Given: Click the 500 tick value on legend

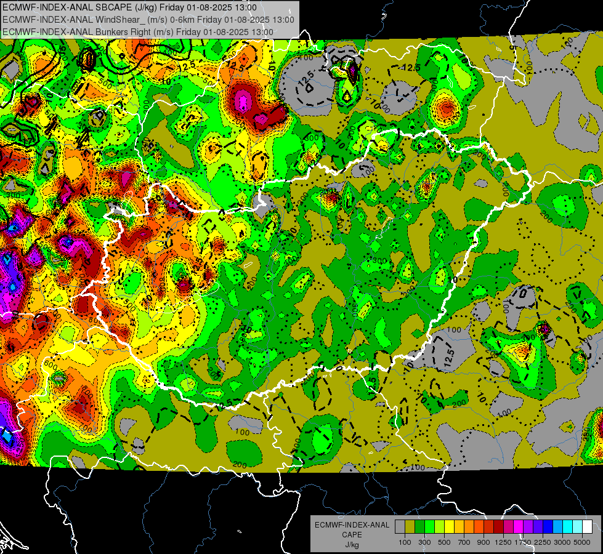Looking at the screenshot, I should (x=444, y=542).
